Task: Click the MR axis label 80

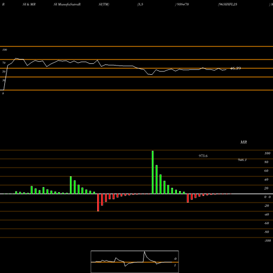Action: (x=266, y=162)
